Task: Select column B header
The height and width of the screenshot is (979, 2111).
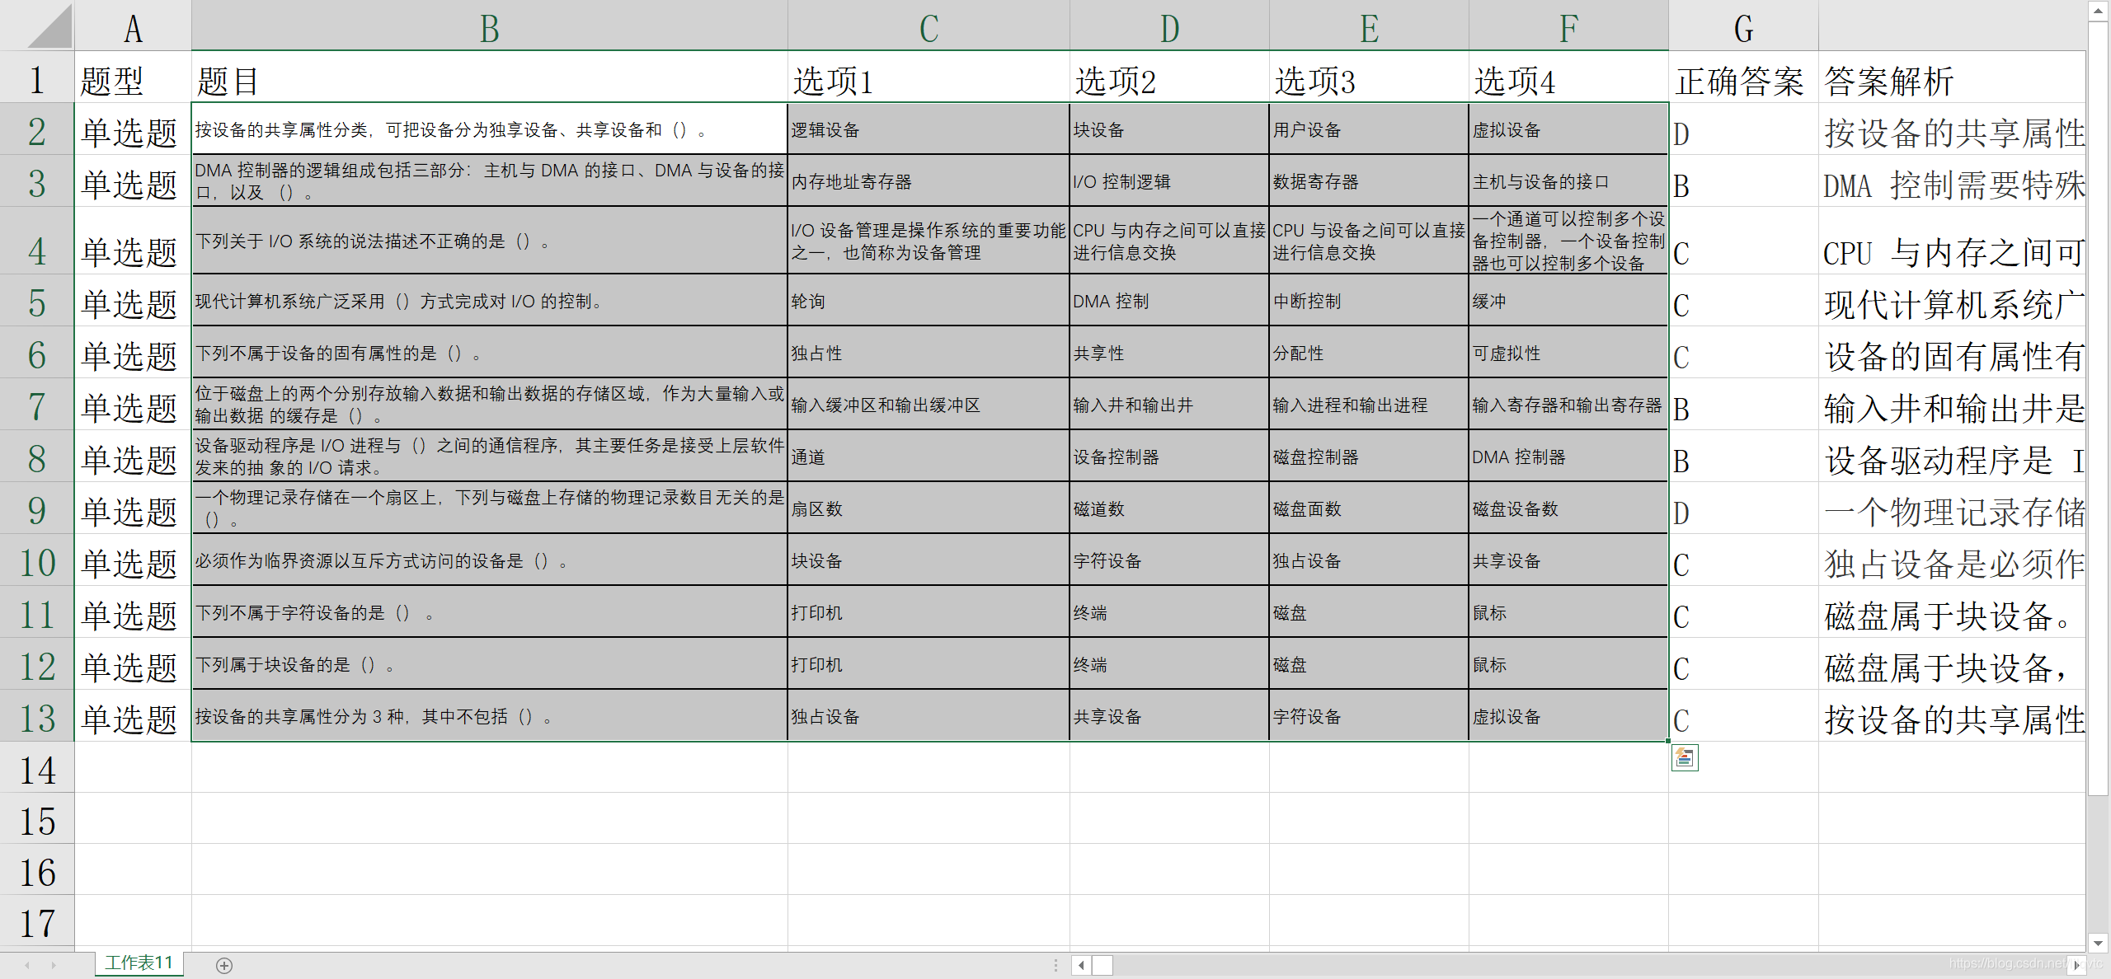Action: (489, 29)
